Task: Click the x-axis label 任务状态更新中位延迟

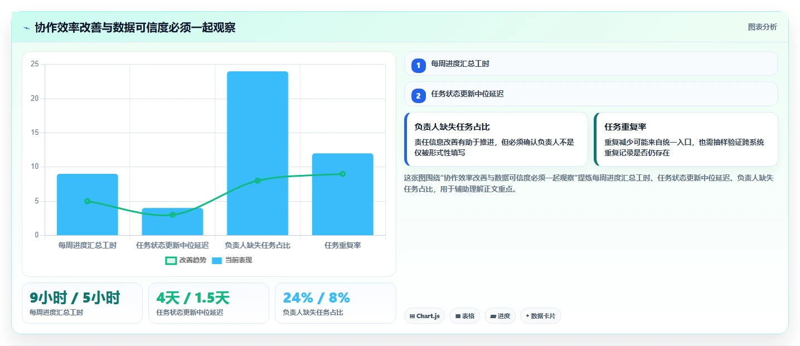Action: 172,245
